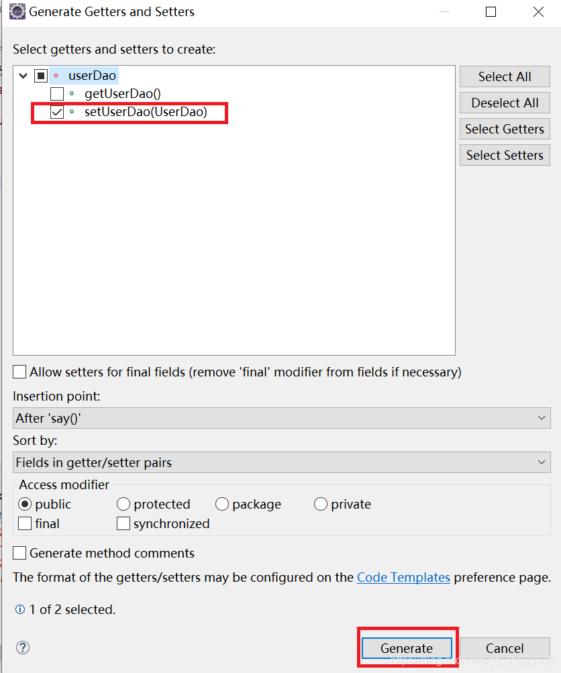Open the 'Sort by' dropdown
Viewport: 561px width, 673px height.
541,462
